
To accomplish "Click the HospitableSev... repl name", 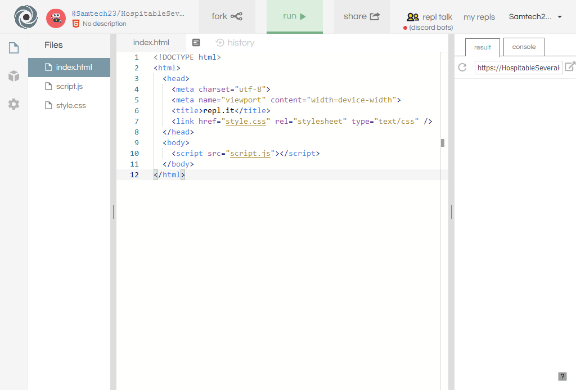I will [153, 14].
